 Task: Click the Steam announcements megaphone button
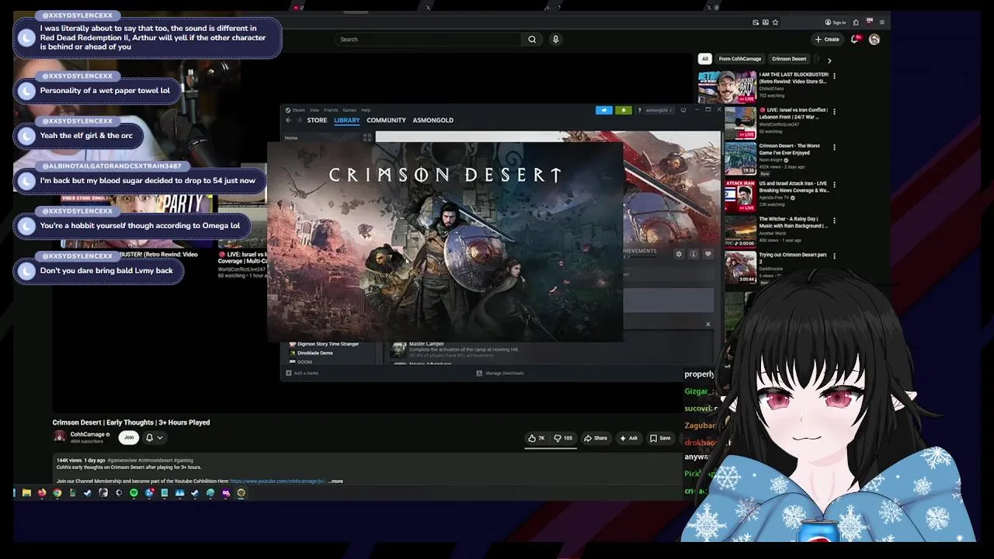[604, 110]
